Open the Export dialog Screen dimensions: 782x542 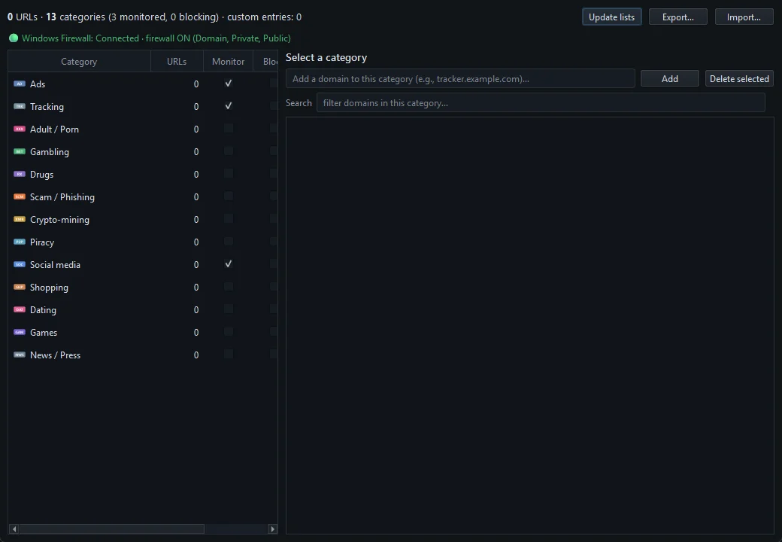tap(678, 17)
